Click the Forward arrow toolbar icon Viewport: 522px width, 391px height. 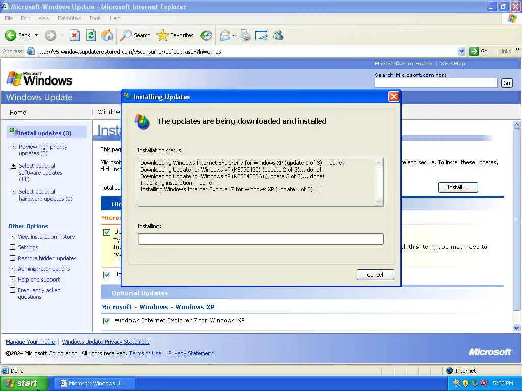point(50,35)
